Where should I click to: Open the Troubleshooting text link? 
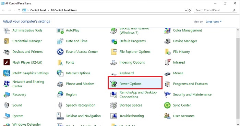132,116
